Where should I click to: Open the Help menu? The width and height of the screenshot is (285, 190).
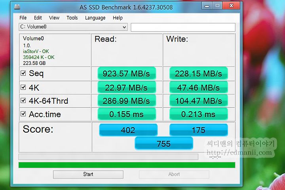tap(118, 18)
